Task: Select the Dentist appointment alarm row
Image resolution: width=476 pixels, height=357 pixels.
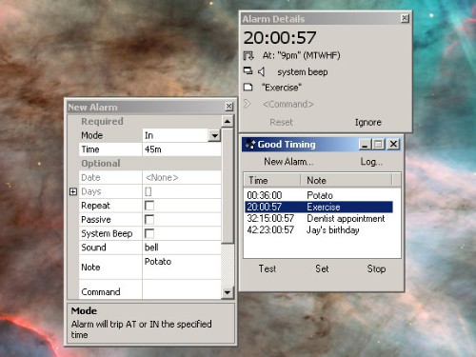Action: coord(319,219)
